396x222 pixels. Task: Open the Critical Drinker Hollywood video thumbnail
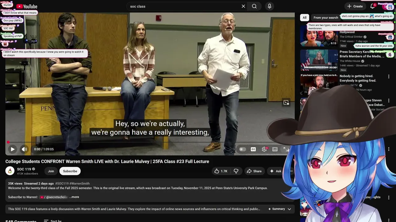click(319, 36)
